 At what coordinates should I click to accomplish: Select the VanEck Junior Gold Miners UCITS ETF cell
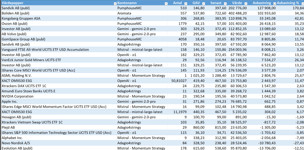pyautogui.click(x=59, y=60)
